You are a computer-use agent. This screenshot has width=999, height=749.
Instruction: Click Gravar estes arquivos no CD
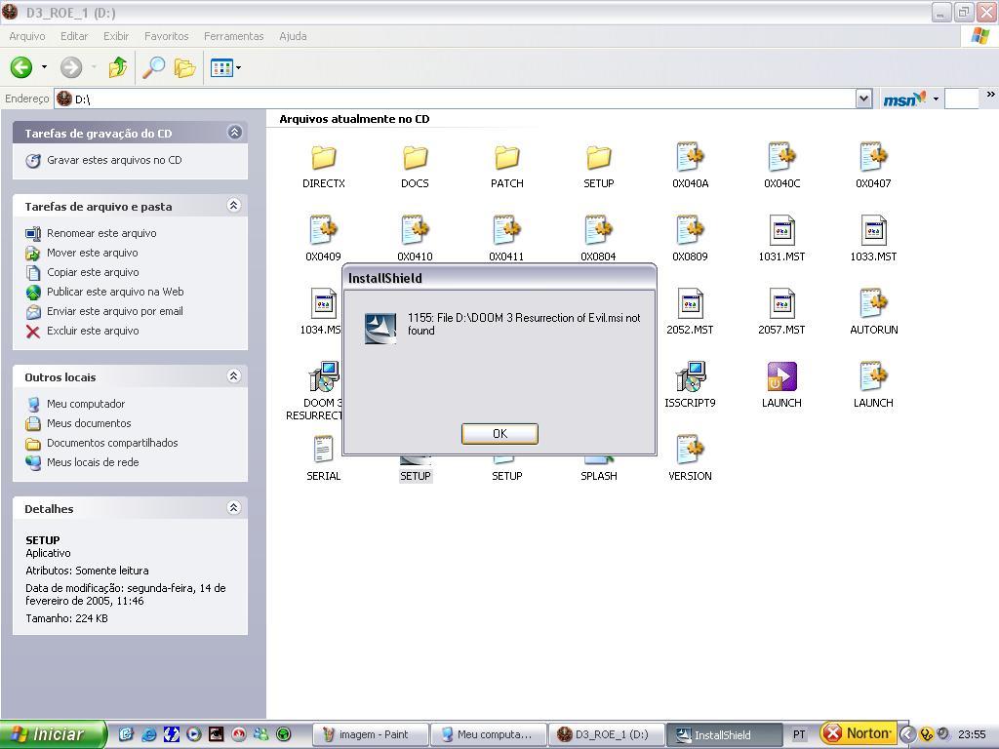114,161
